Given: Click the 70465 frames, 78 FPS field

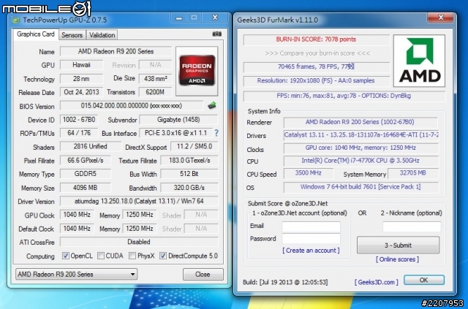Looking at the screenshot, I should click(x=317, y=66).
